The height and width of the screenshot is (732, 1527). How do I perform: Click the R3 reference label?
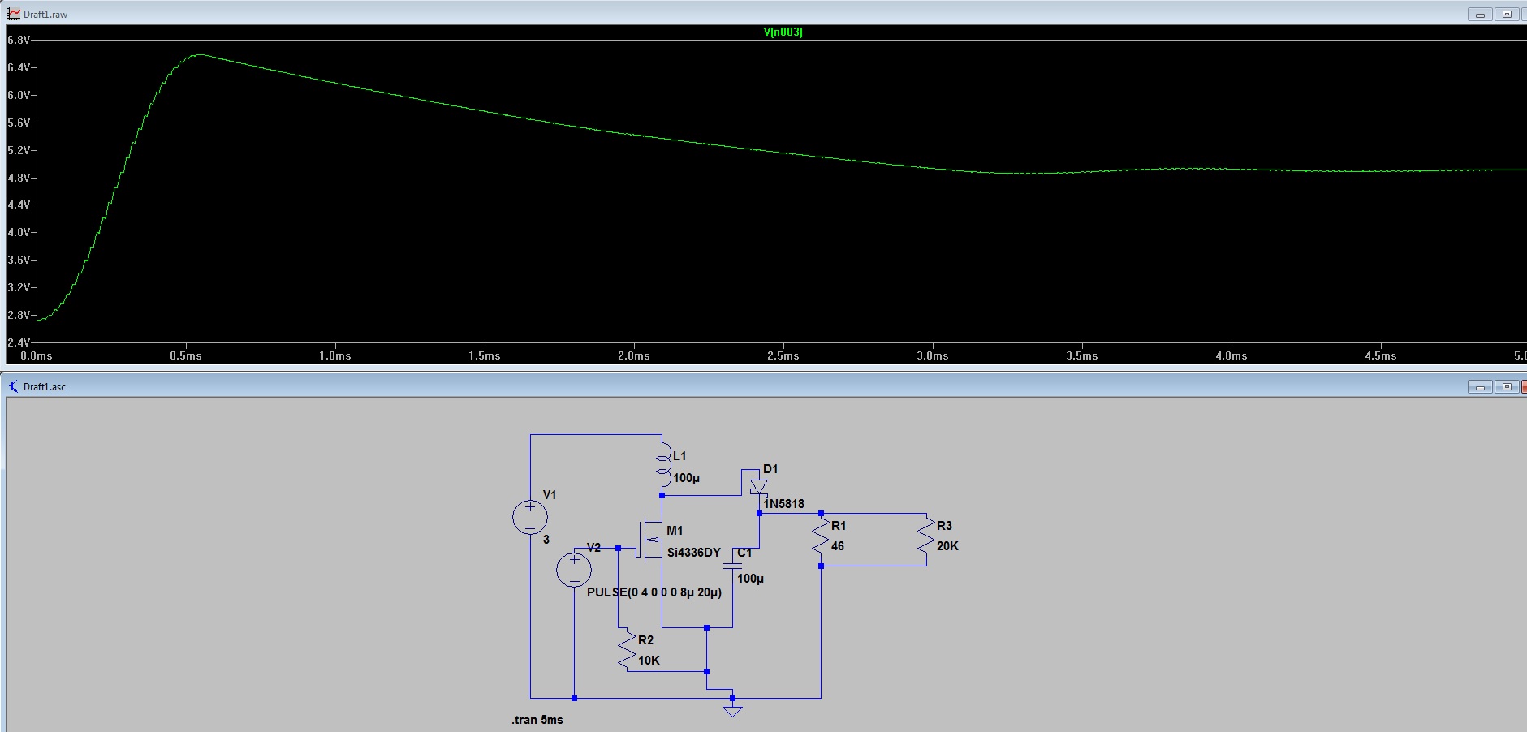[x=944, y=526]
